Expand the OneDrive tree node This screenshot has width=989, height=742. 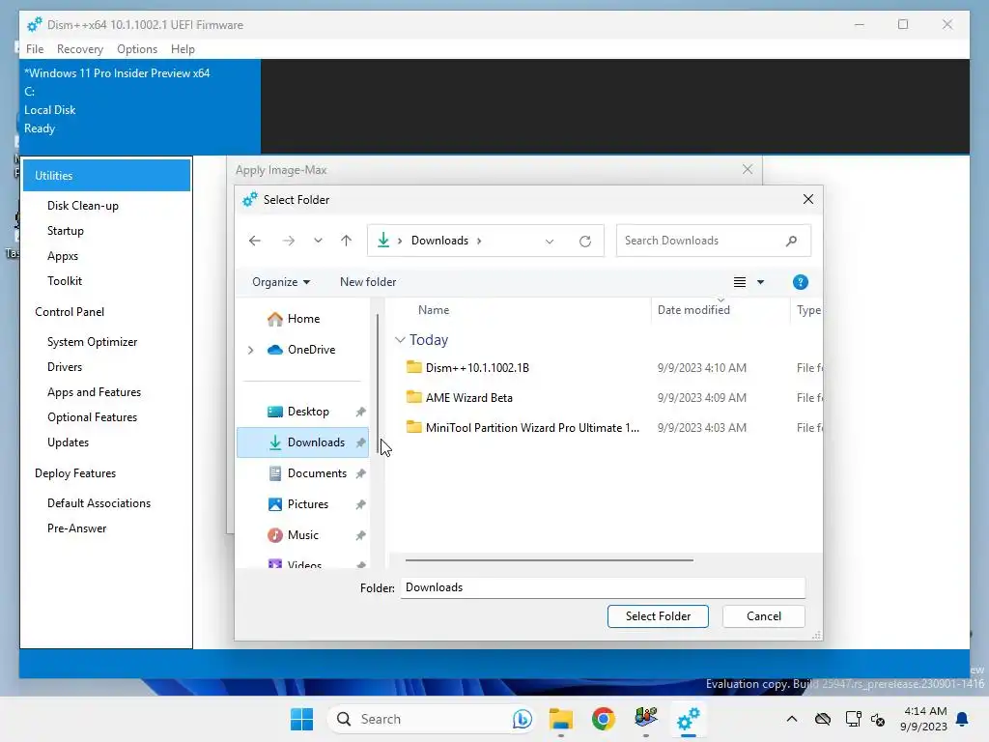(250, 350)
